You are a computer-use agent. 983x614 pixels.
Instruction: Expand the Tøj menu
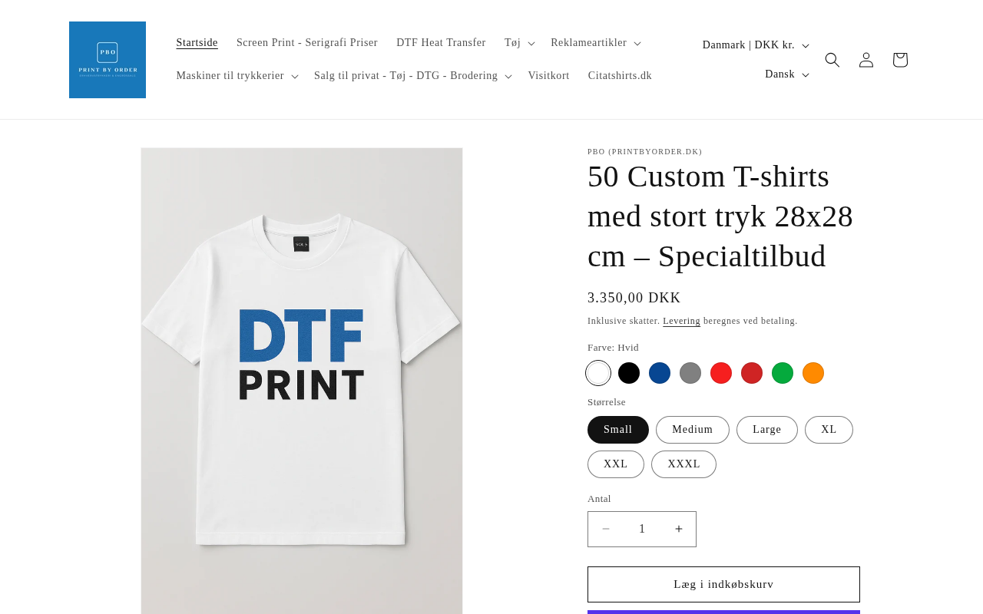point(519,43)
